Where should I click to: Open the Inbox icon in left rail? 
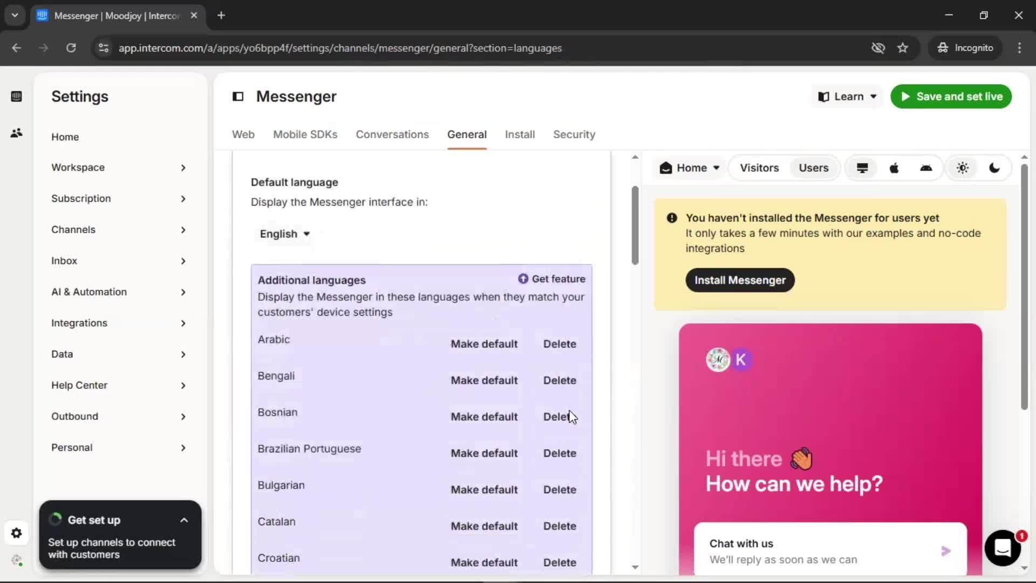pyautogui.click(x=16, y=97)
